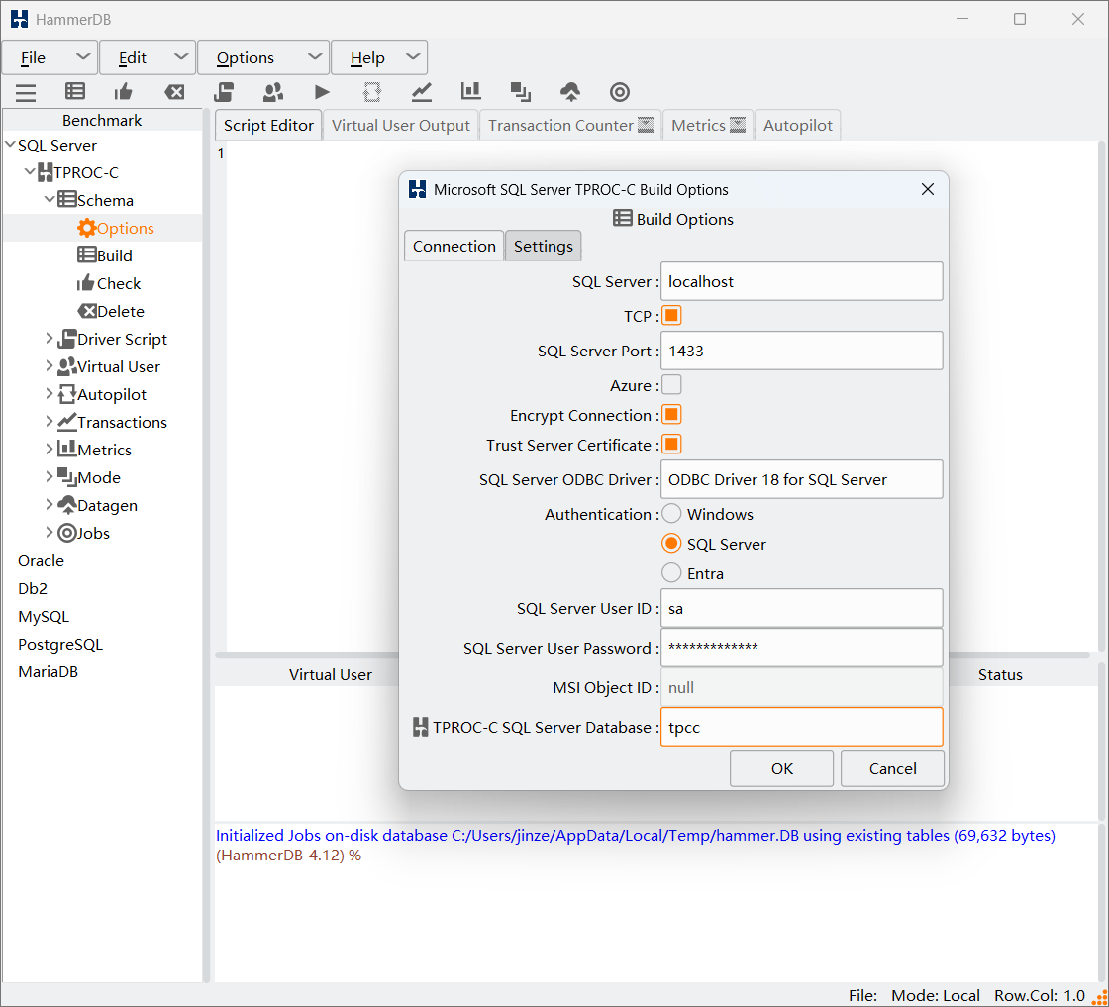This screenshot has width=1109, height=1007.
Task: Switch to the Settings tab in dialog
Action: pyautogui.click(x=544, y=247)
